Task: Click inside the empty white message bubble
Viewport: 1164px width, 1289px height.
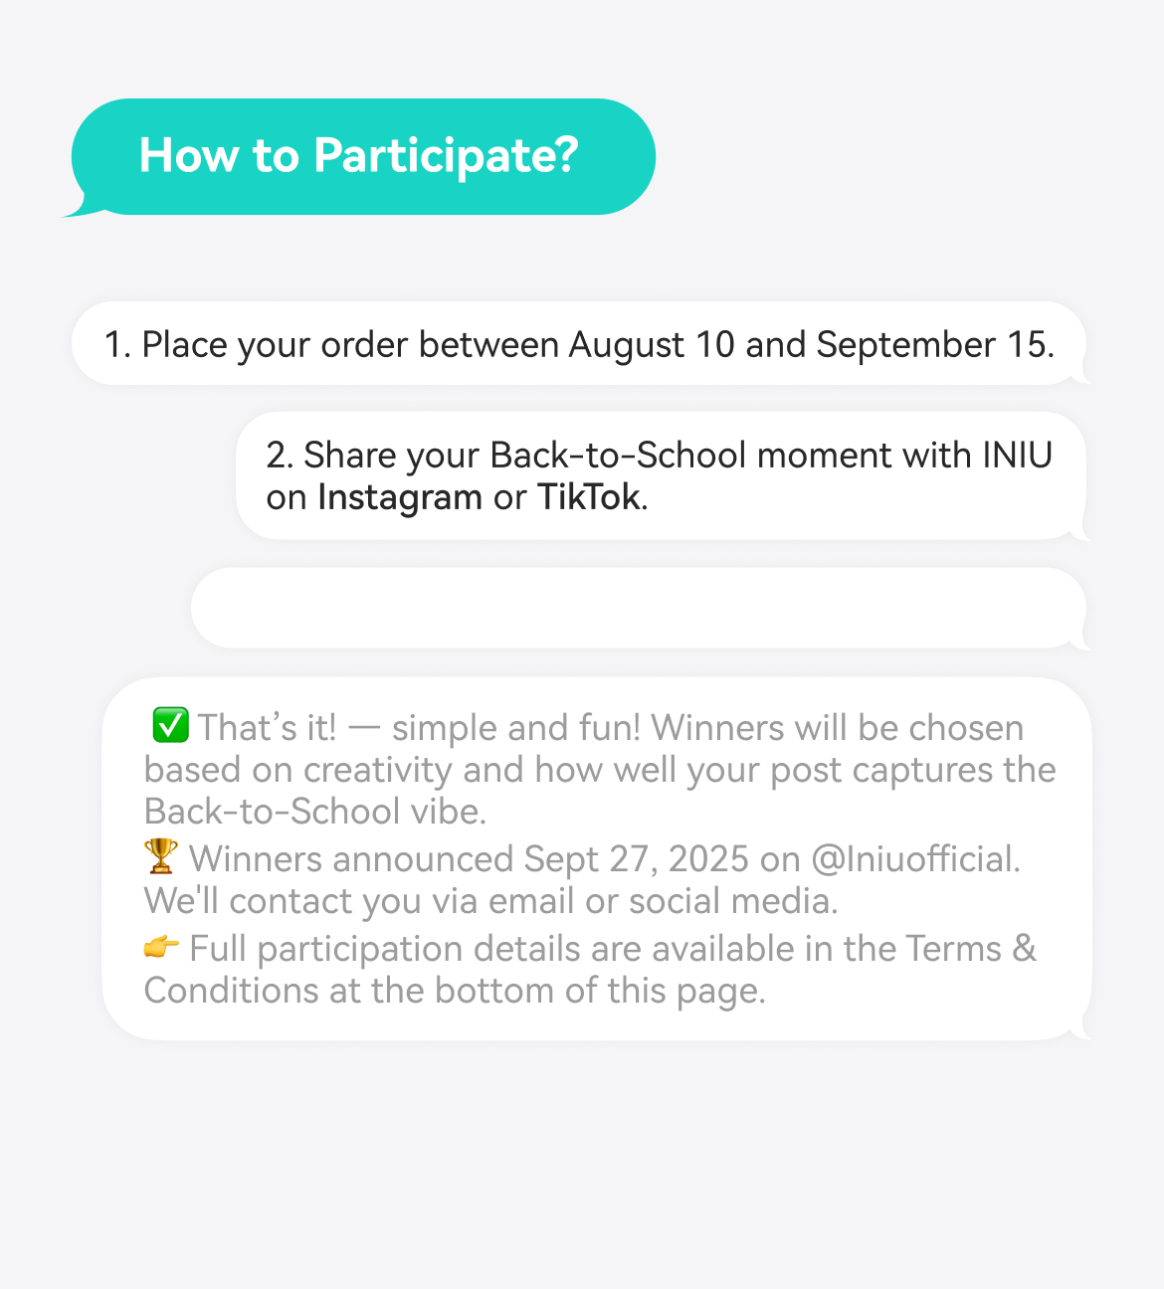Action: [637, 608]
